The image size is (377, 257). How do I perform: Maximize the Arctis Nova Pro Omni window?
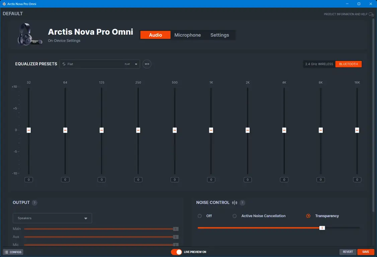pos(359,4)
